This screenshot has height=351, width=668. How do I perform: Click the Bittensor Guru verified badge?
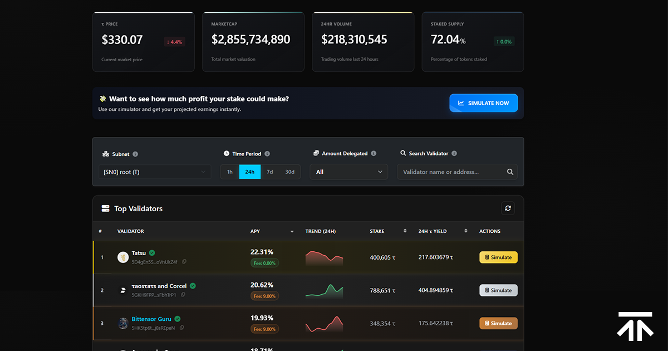(178, 319)
